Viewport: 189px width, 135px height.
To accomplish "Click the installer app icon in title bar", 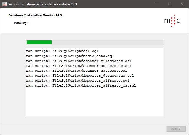I will [x=4, y=4].
